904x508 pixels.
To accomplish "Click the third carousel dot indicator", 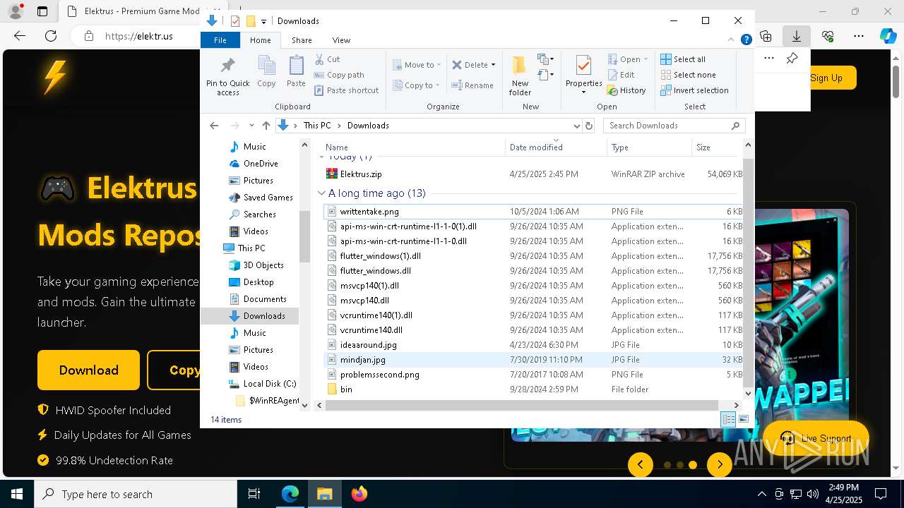I will [693, 465].
